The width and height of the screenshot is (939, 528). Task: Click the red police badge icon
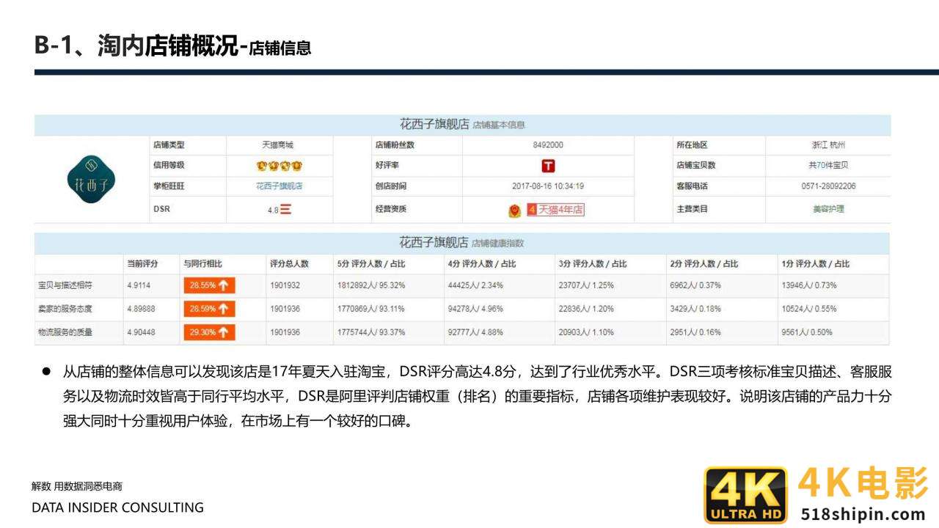pyautogui.click(x=515, y=210)
